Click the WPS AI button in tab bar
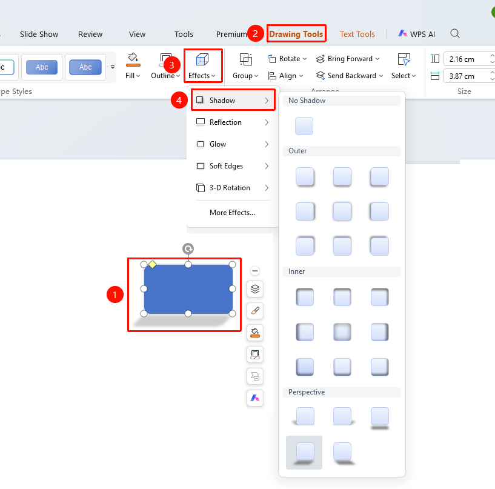 tap(416, 34)
